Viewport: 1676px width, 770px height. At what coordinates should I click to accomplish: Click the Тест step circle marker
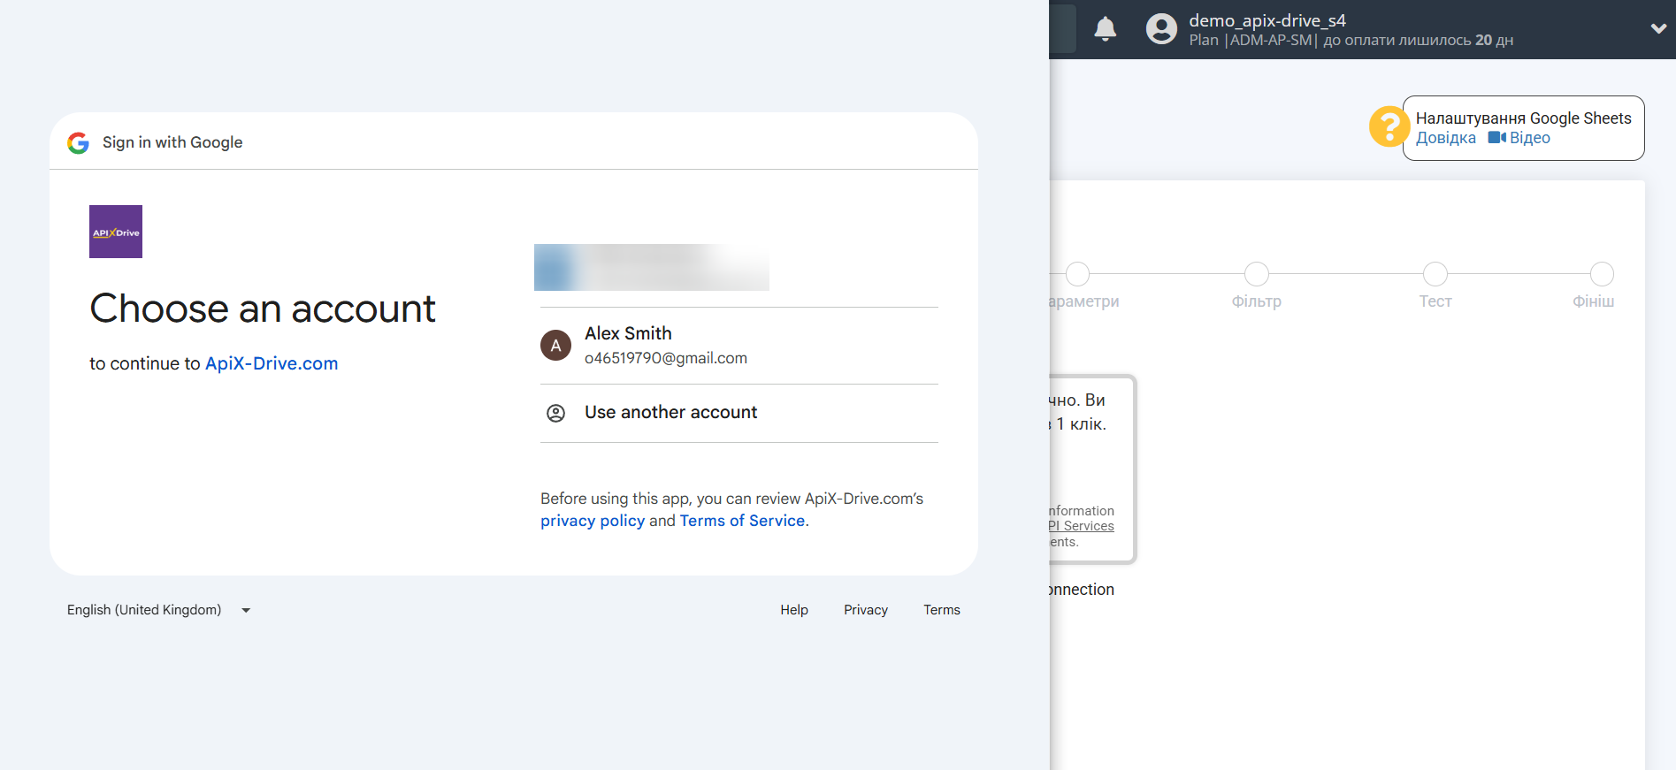1435,274
